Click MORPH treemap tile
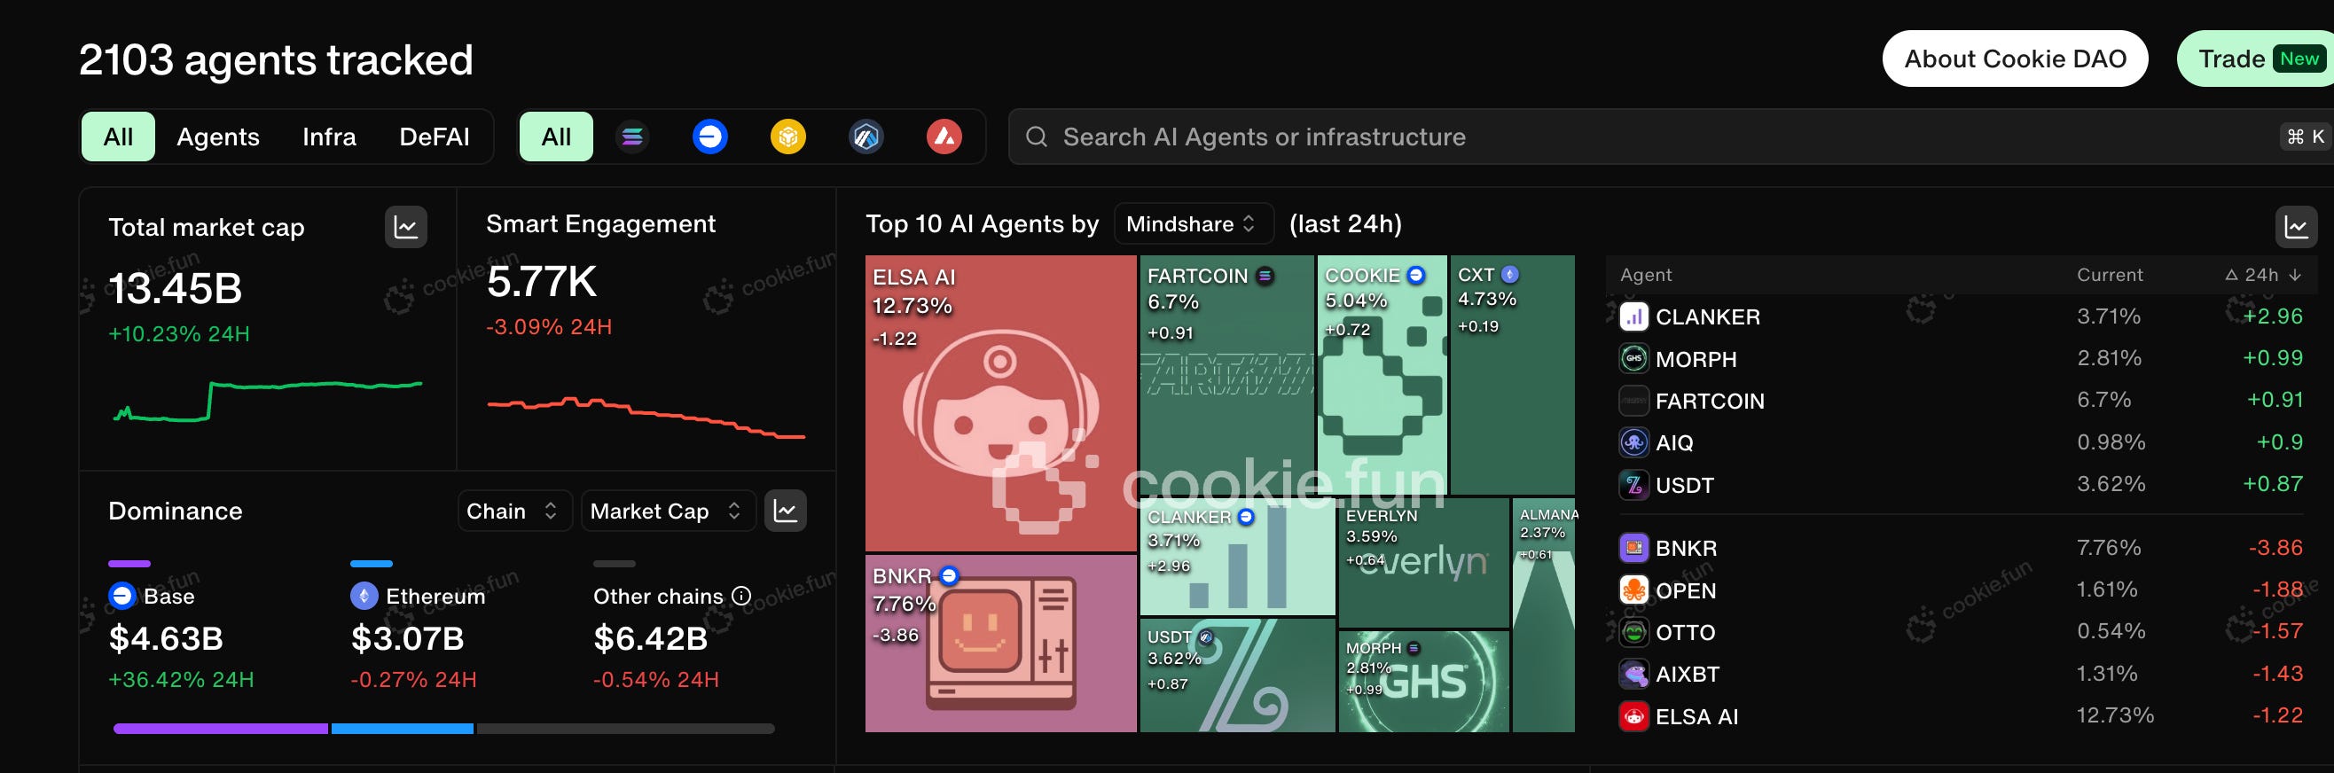 pos(1423,682)
